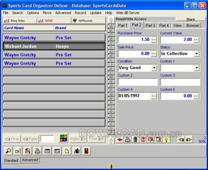208x170 pixels.
Task: Click the form window icon next to grid icon
Action: pyautogui.click(x=57, y=151)
